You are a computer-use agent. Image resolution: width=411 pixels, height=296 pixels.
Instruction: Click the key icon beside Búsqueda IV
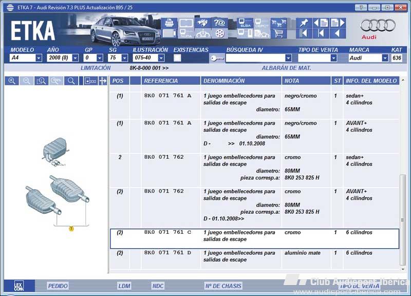tap(216, 58)
